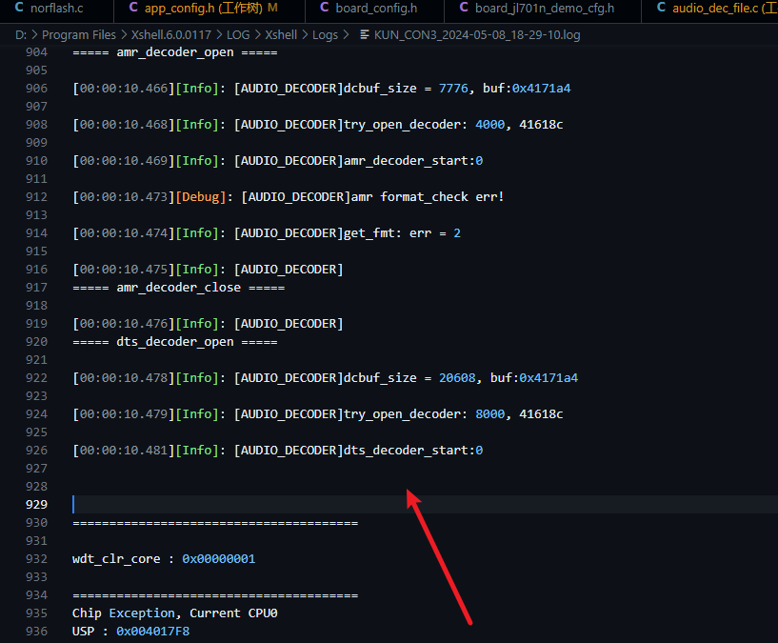Image resolution: width=778 pixels, height=643 pixels.
Task: Click 'wdt_clr_core' on line 932
Action: pos(116,559)
